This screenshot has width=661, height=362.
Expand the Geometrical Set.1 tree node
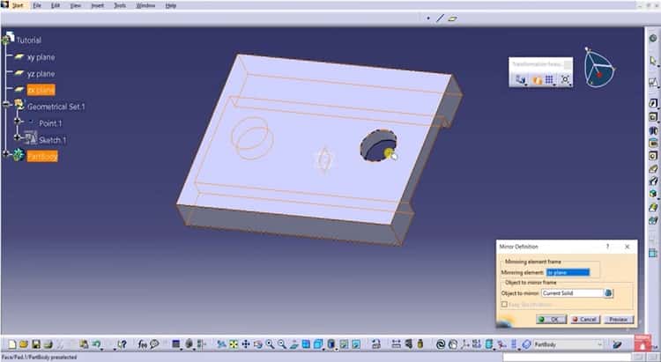point(5,107)
